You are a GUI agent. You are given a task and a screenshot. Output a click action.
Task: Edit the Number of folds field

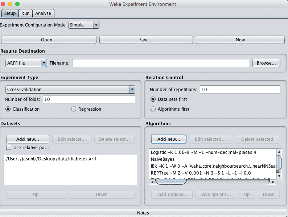tap(89, 99)
